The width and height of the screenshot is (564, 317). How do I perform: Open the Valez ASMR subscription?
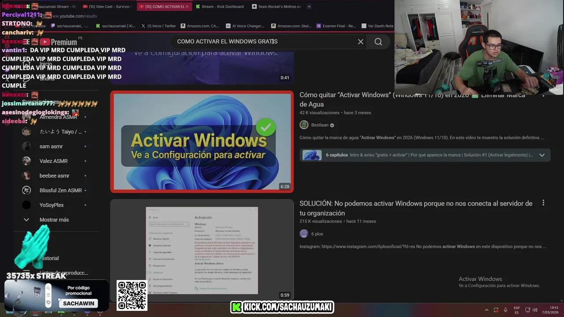(55, 161)
